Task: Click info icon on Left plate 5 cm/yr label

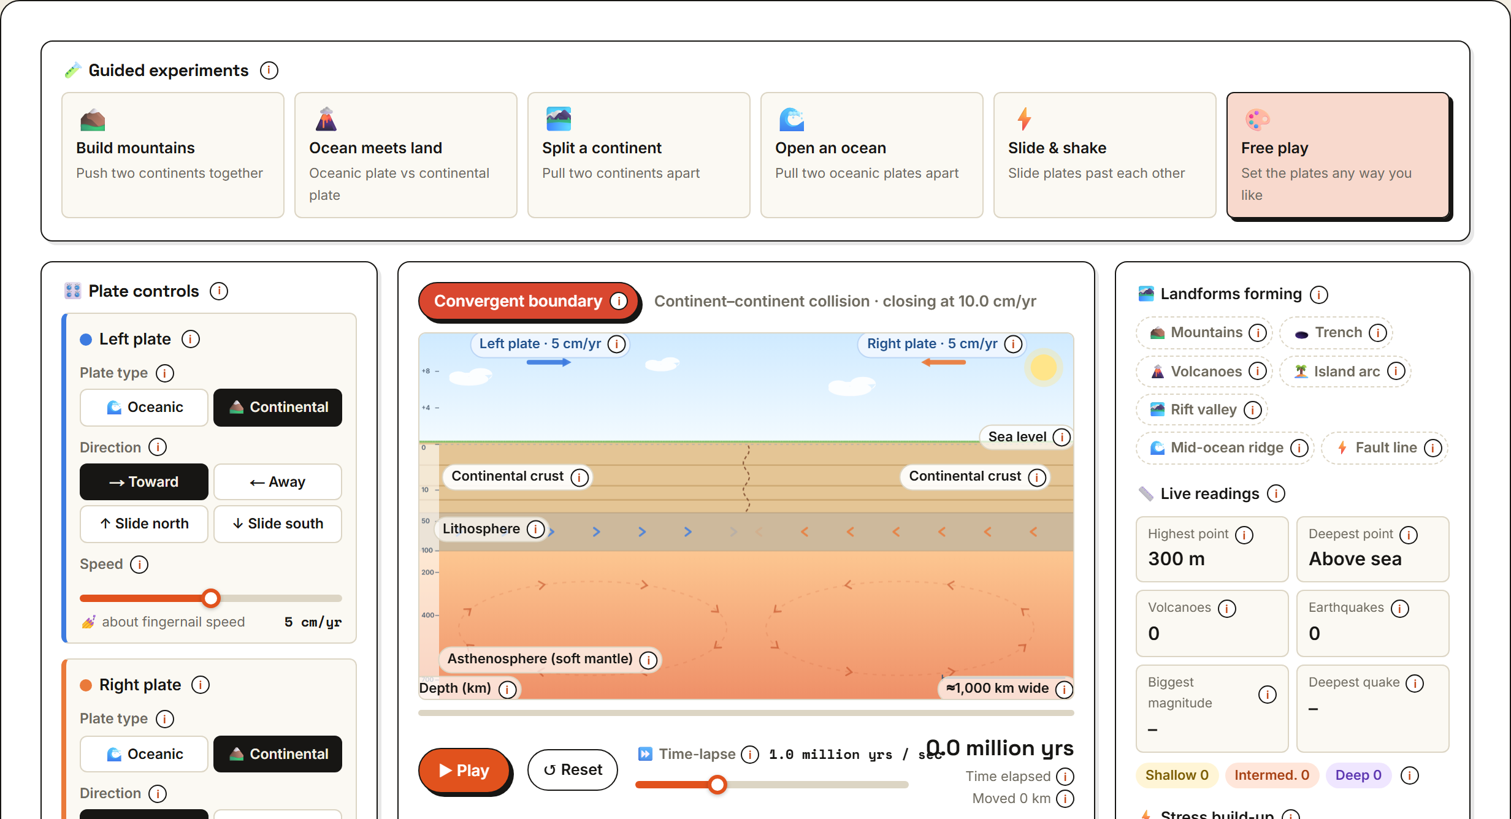Action: click(616, 344)
